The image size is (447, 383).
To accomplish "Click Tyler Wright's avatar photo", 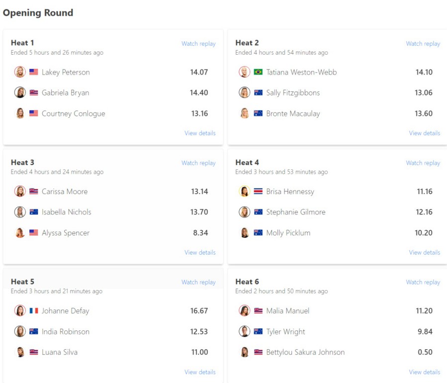I will [244, 331].
